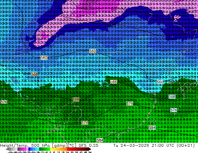Click the 'Height/Temp.' title text
198x153 pixels.
pos(14,146)
